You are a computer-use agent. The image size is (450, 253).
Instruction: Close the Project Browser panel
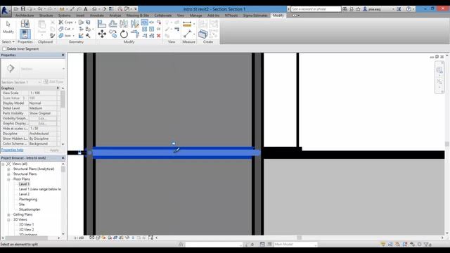coord(63,157)
